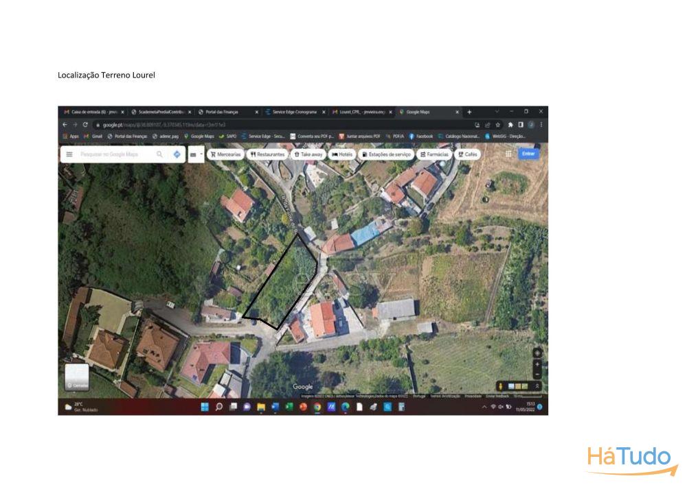The height and width of the screenshot is (485, 687).
Task: Select the Street View pegman icon
Action: (500, 387)
